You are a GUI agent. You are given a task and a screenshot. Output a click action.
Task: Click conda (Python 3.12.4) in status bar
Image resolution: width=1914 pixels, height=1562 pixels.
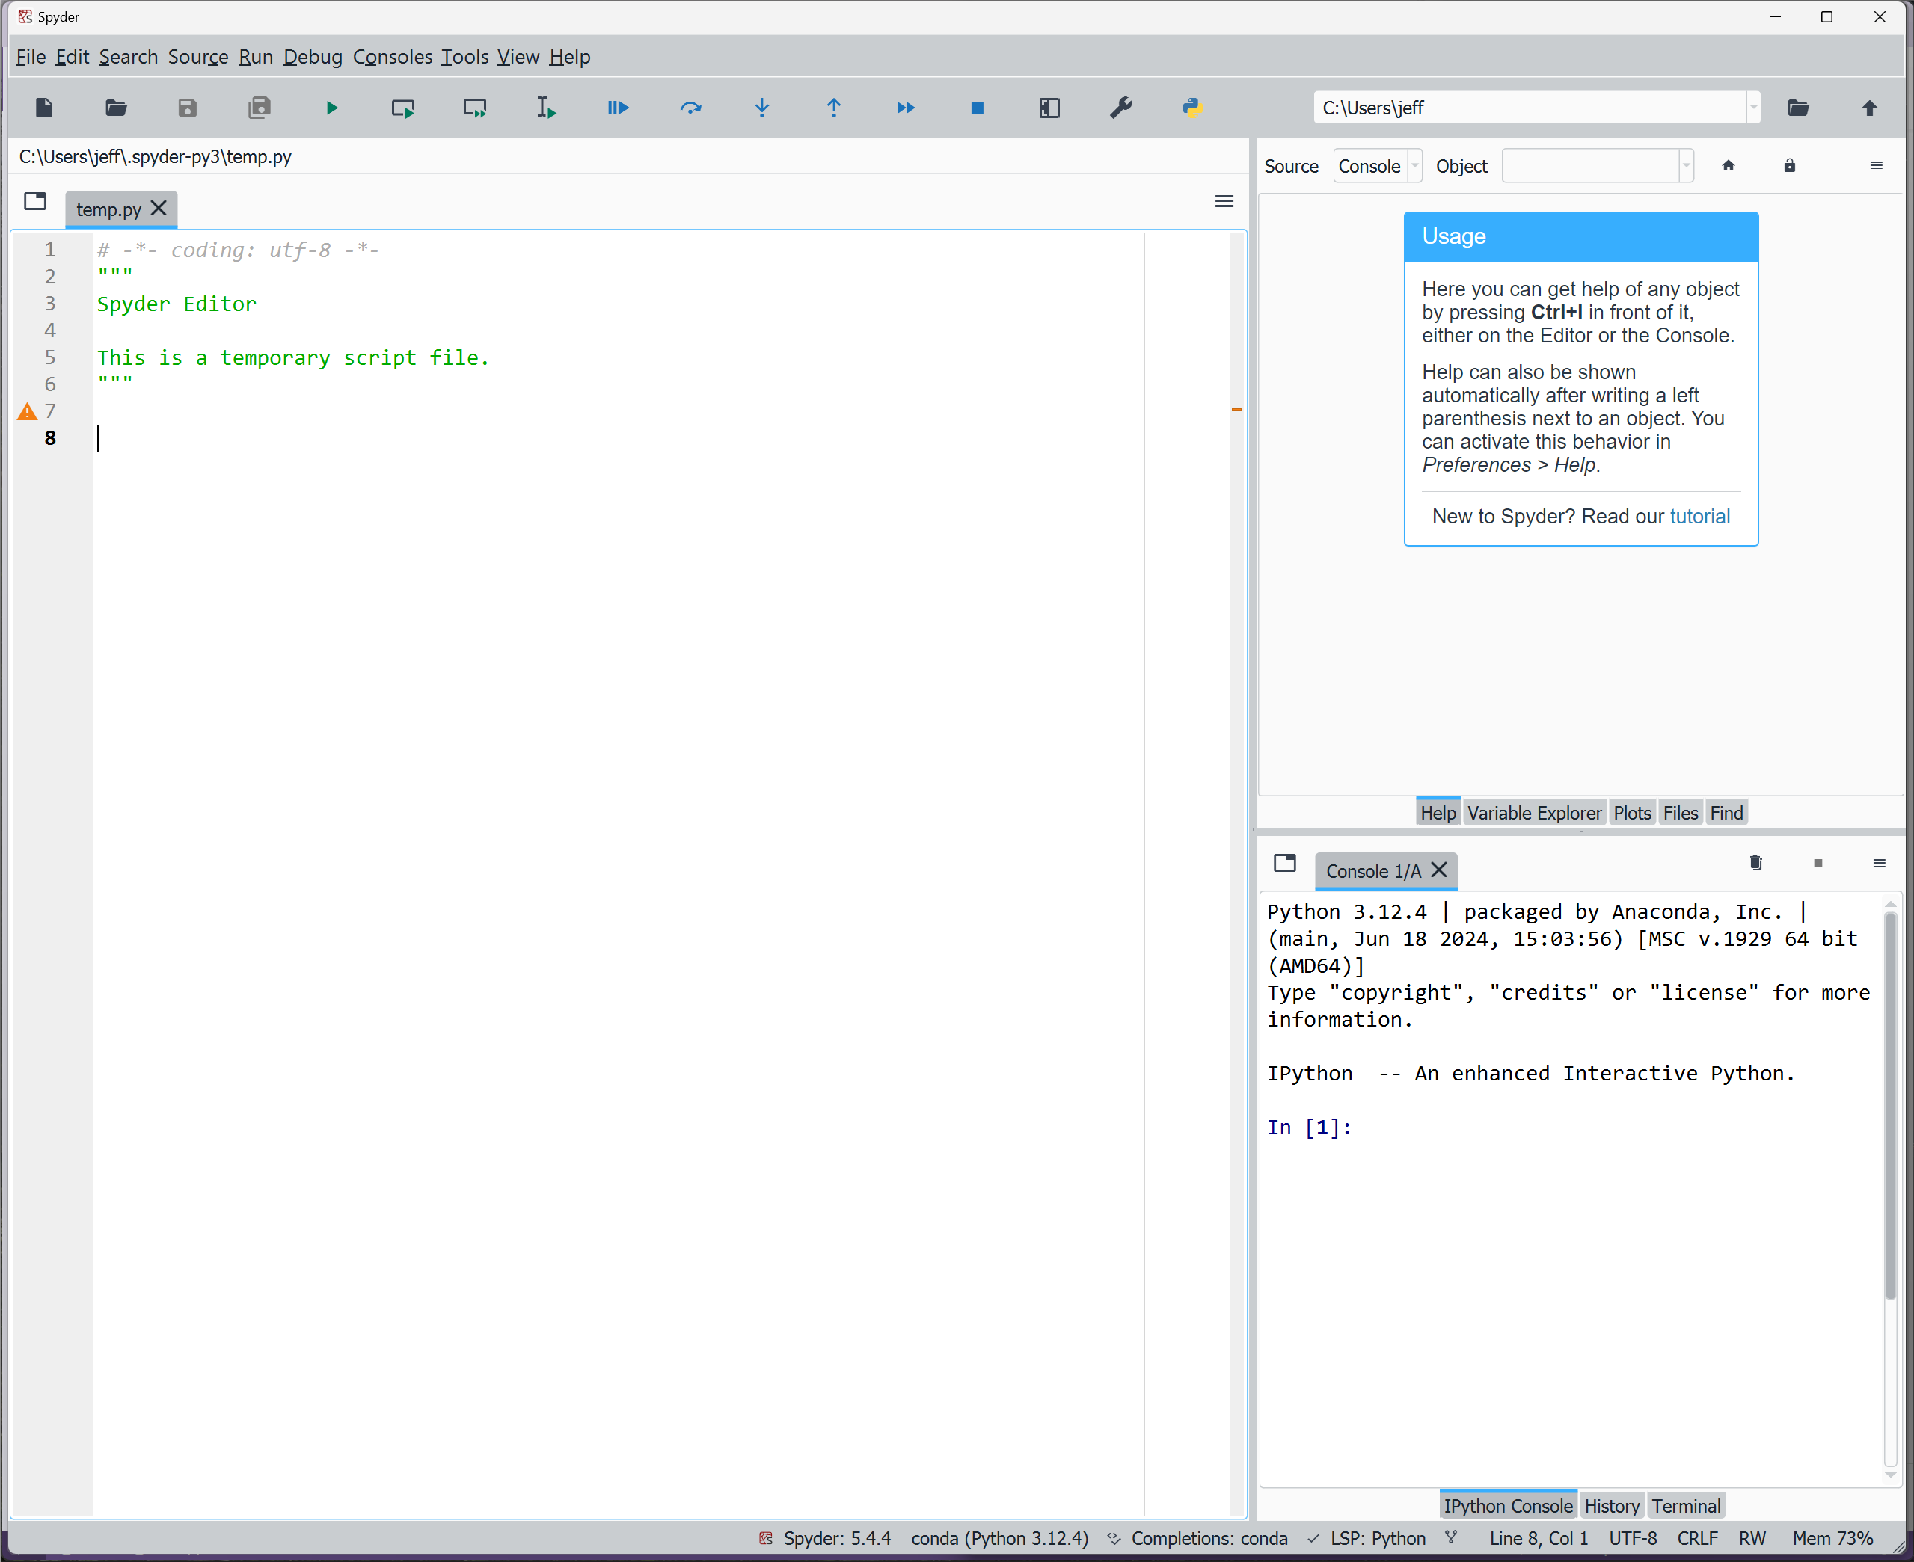pyautogui.click(x=999, y=1538)
